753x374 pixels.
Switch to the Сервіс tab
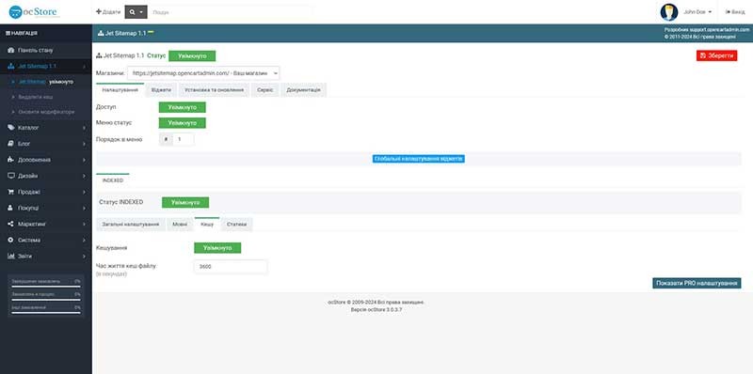(265, 90)
